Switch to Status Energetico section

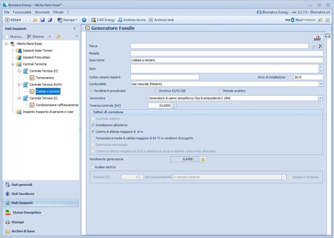coord(26,213)
